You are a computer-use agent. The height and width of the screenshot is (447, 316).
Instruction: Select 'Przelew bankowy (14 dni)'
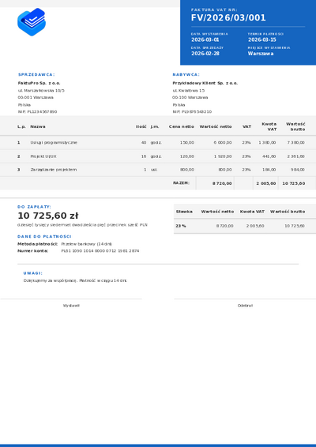tap(87, 244)
